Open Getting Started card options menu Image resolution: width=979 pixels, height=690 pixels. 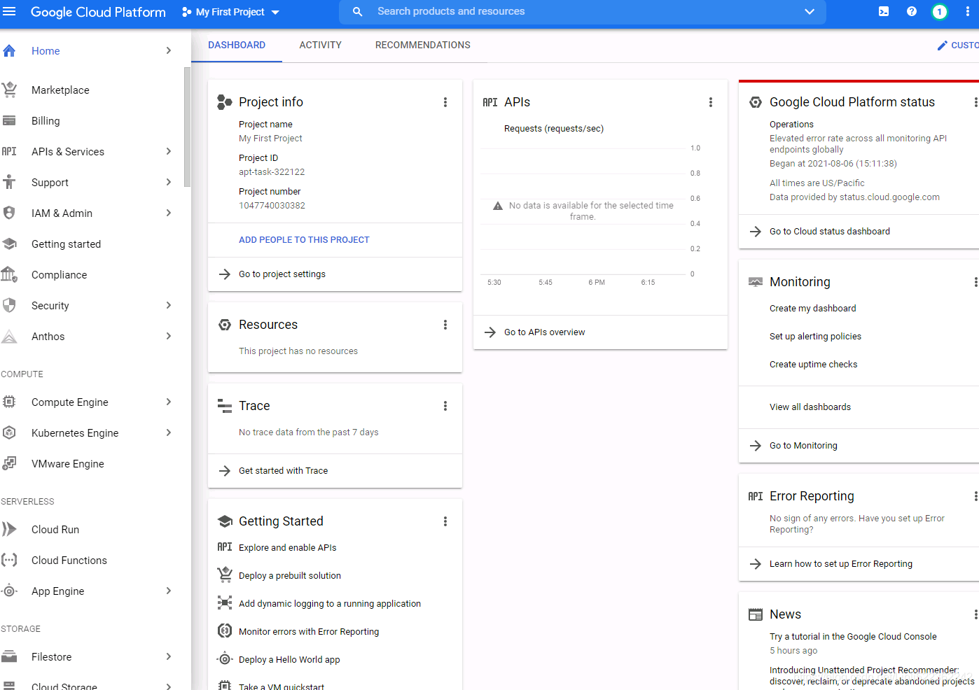click(445, 521)
